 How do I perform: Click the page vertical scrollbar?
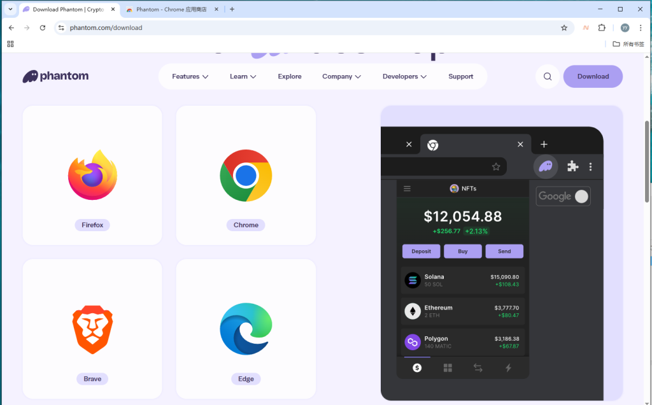click(647, 162)
